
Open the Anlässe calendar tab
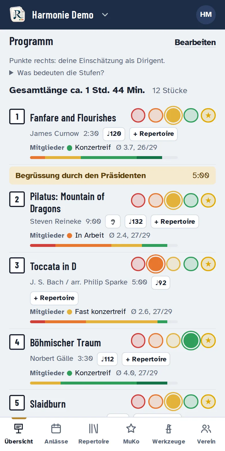pyautogui.click(x=56, y=434)
